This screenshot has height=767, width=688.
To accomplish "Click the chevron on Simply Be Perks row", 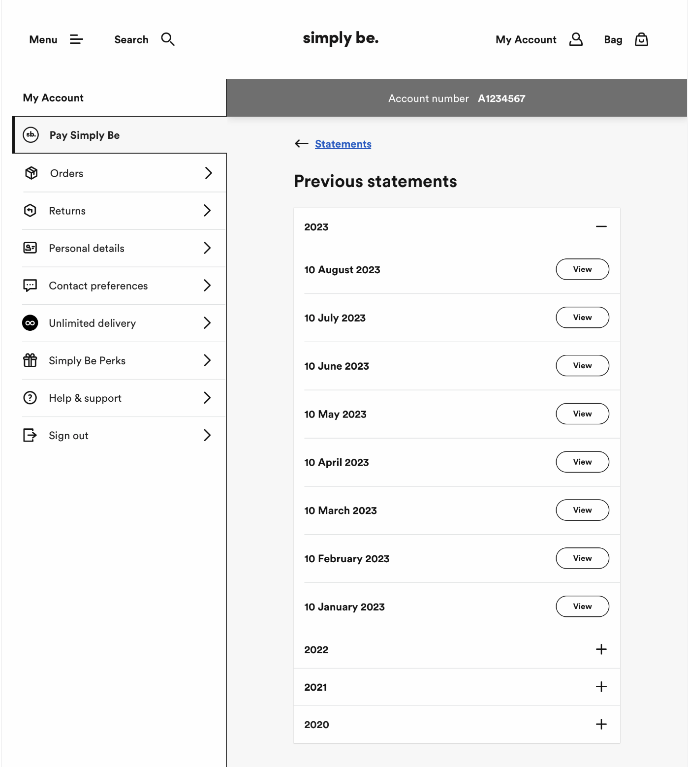I will 207,360.
